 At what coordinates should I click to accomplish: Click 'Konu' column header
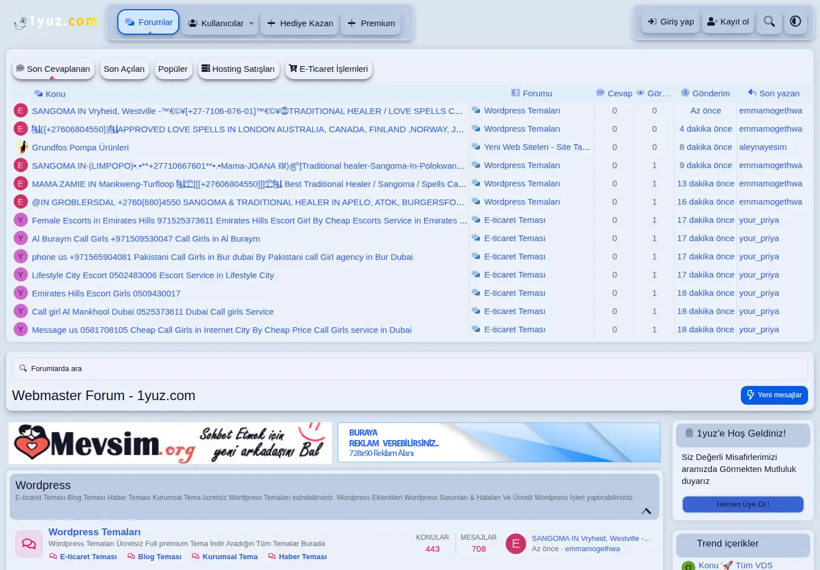[x=55, y=94]
